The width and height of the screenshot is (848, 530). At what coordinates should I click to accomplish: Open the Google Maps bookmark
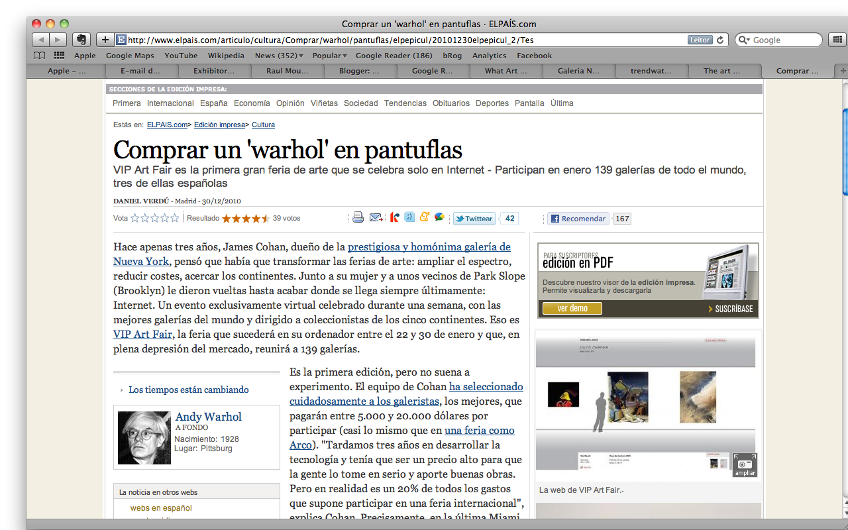click(x=130, y=56)
